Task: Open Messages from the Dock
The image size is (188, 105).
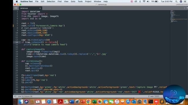Action: 105,101
